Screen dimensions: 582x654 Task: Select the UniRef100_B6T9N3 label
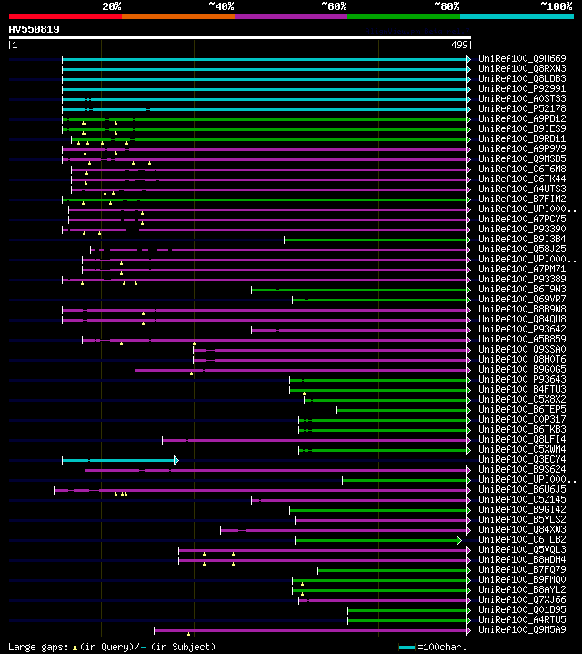[522, 289]
